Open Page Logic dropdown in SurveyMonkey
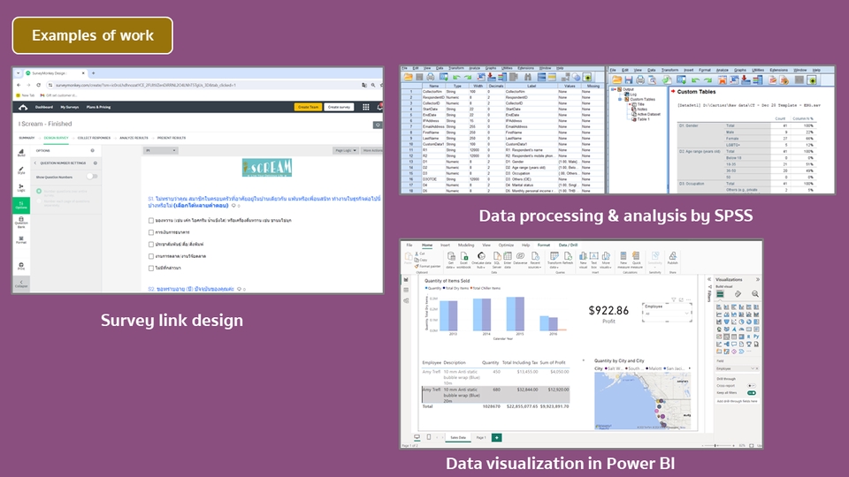Screen dimensions: 849x477 (x=345, y=150)
